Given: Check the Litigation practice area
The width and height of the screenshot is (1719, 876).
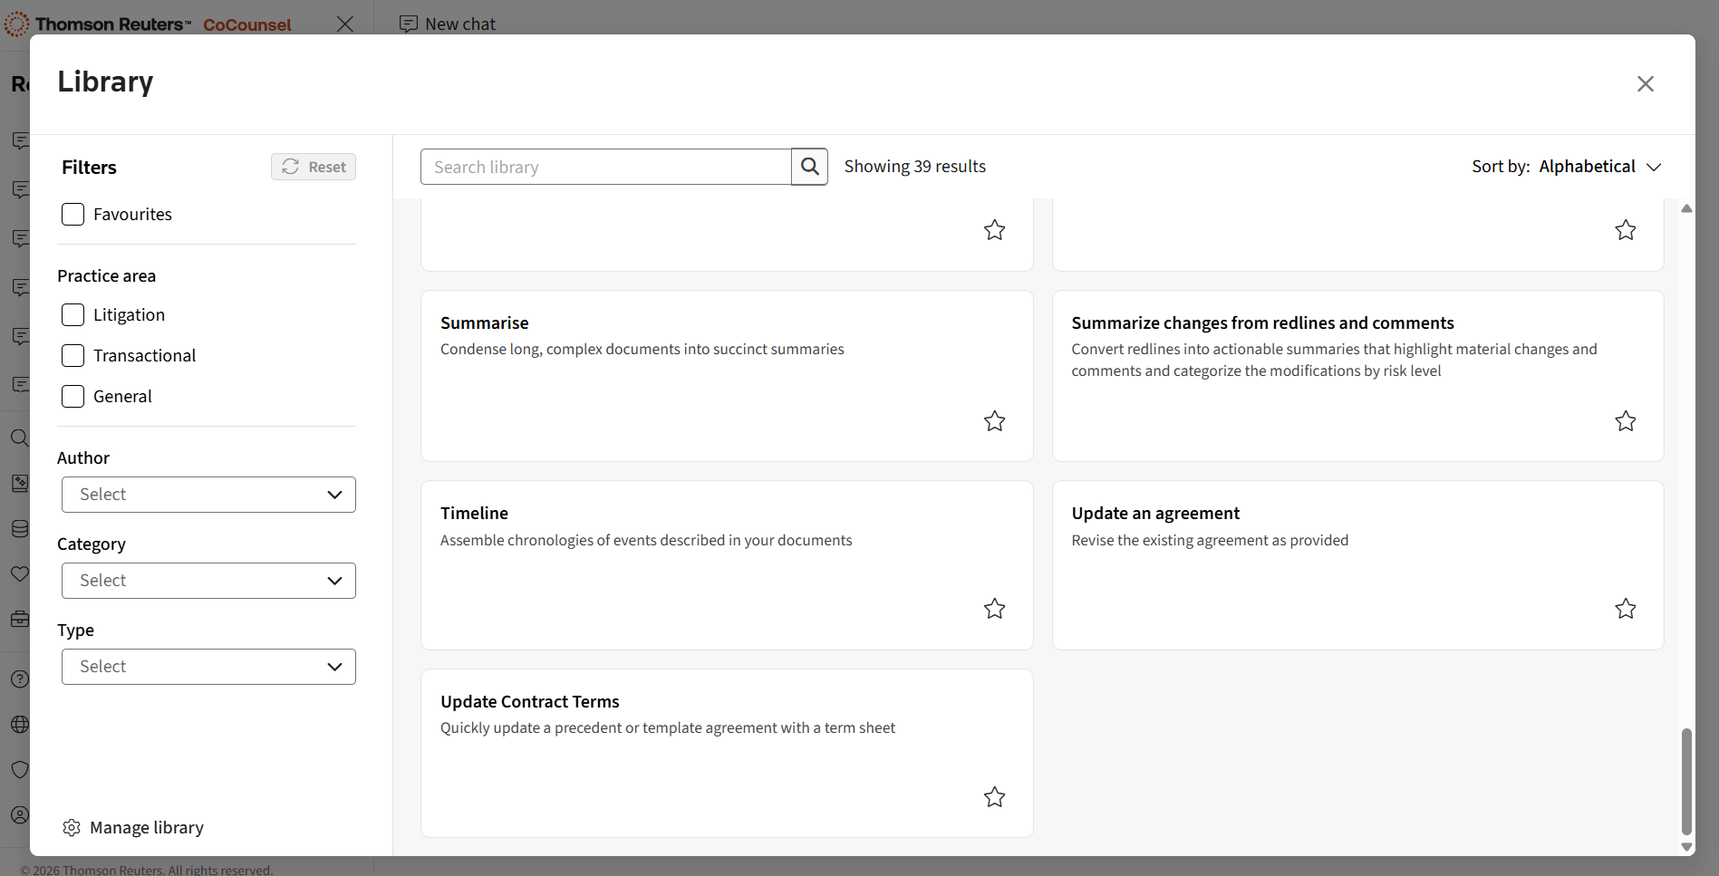Looking at the screenshot, I should coord(72,315).
